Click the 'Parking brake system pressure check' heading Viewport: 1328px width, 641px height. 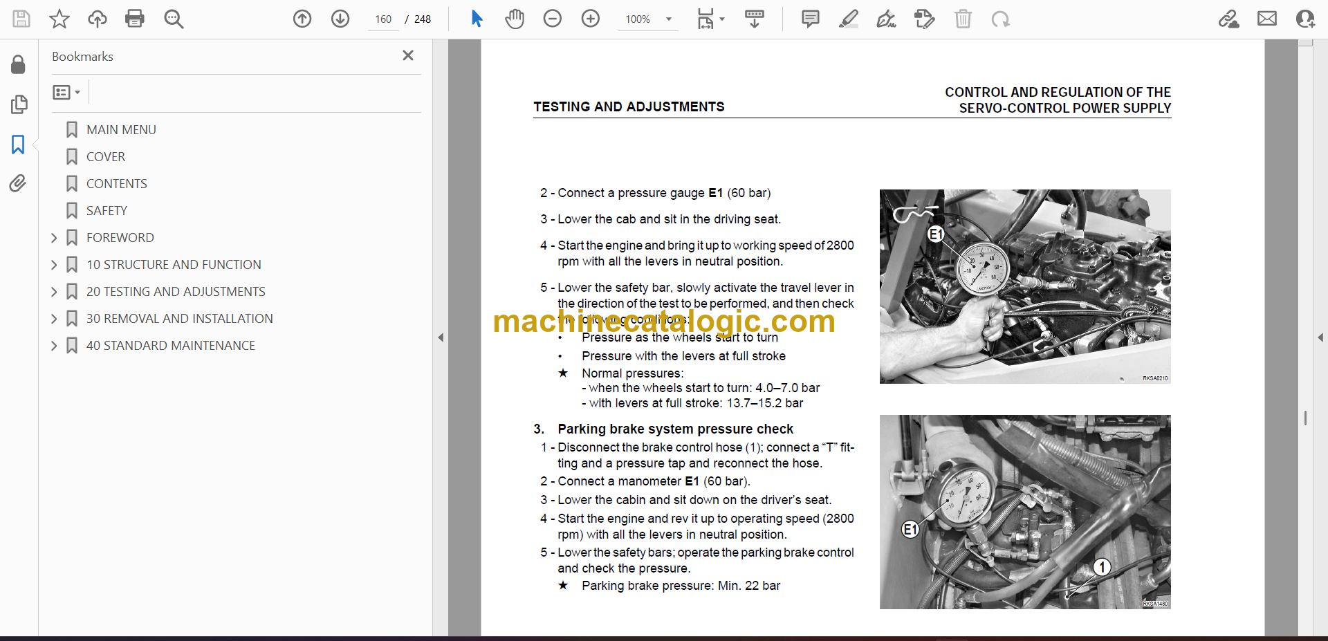click(x=675, y=429)
